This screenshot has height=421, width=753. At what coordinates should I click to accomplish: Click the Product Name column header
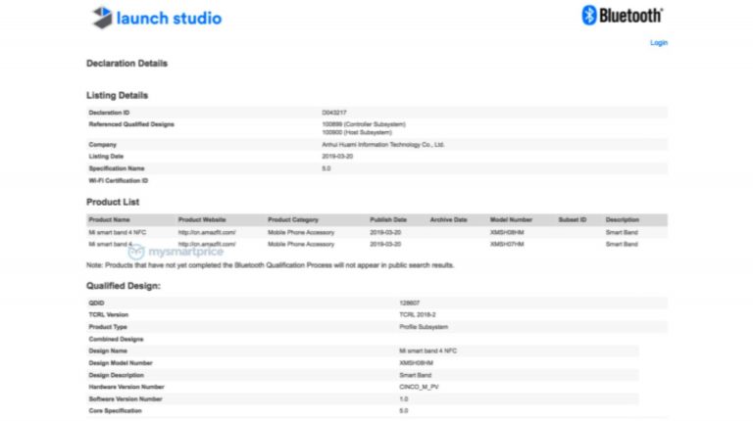[109, 220]
